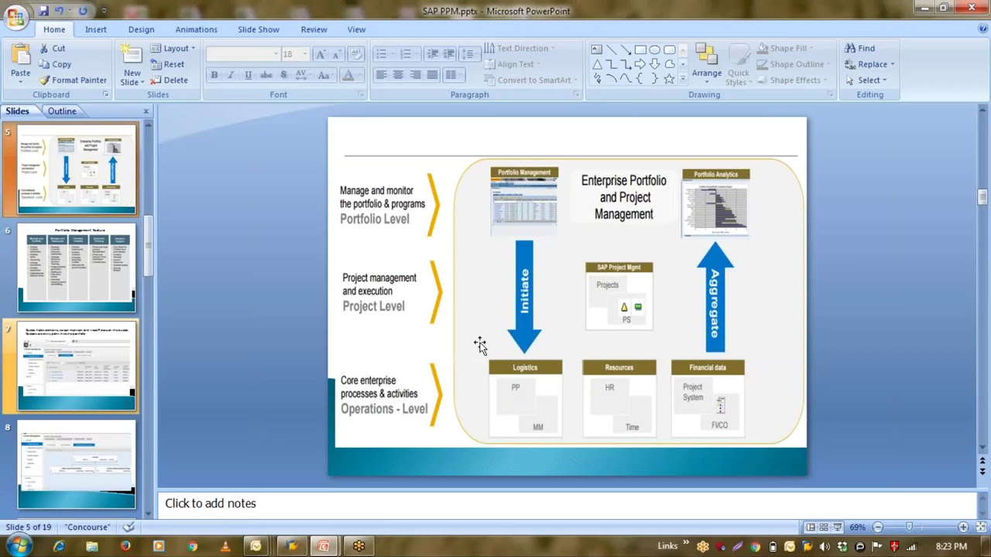
Task: Open the font size dropdown
Action: (305, 54)
